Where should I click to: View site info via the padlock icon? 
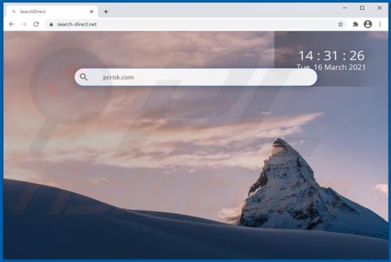click(x=51, y=24)
